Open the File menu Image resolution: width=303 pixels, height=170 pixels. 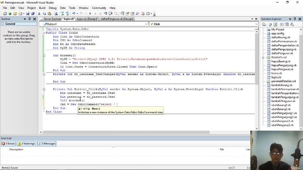pos(5,8)
